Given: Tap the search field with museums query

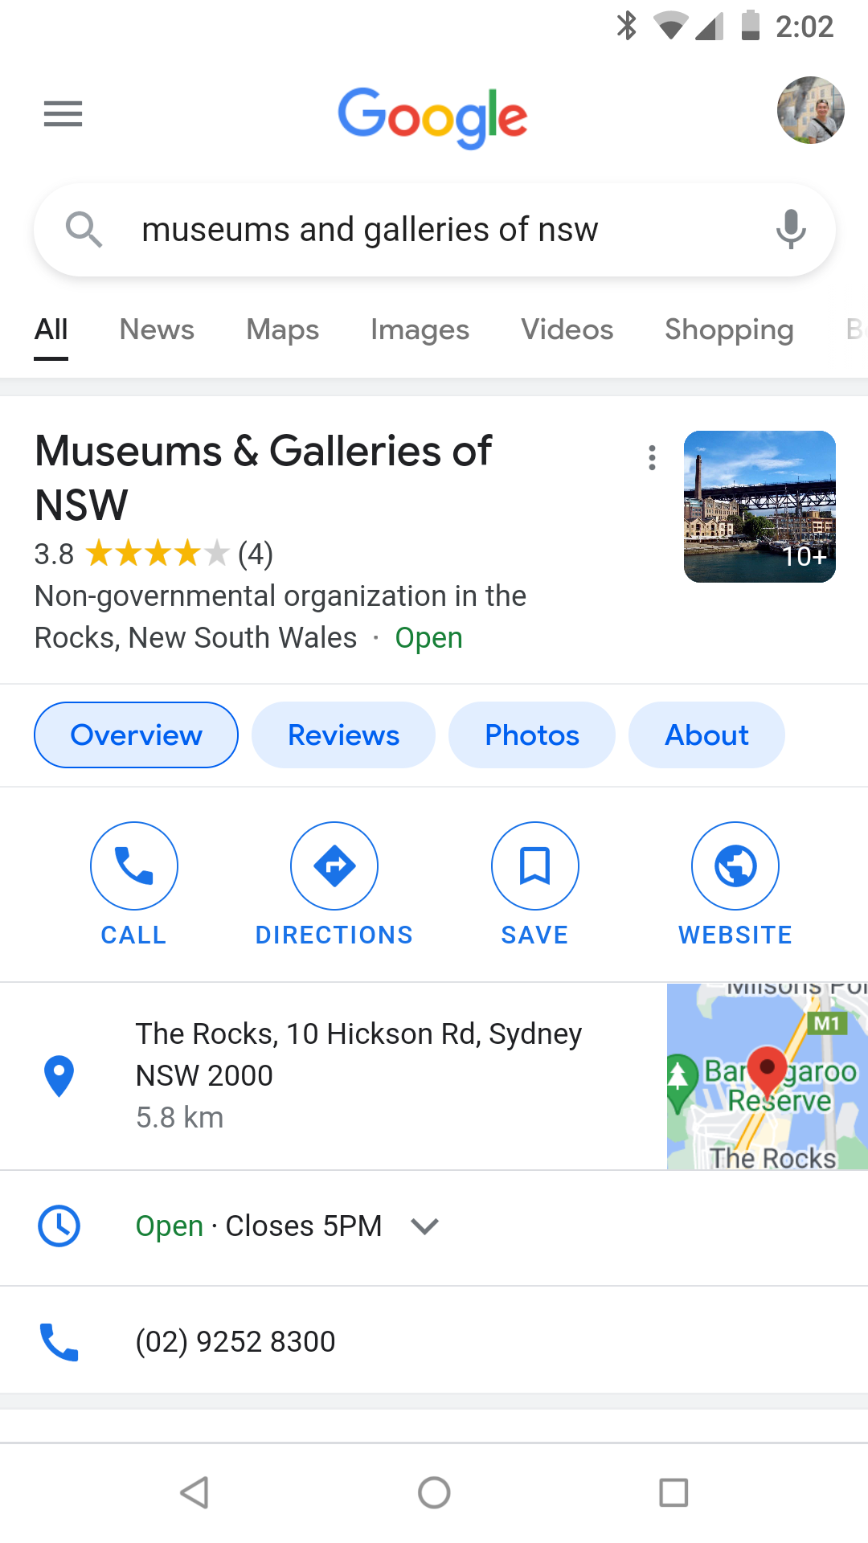Looking at the screenshot, I should (434, 230).
